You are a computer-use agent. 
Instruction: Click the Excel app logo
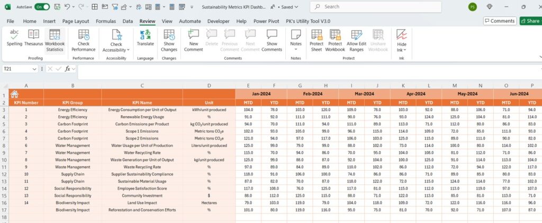coord(7,6)
